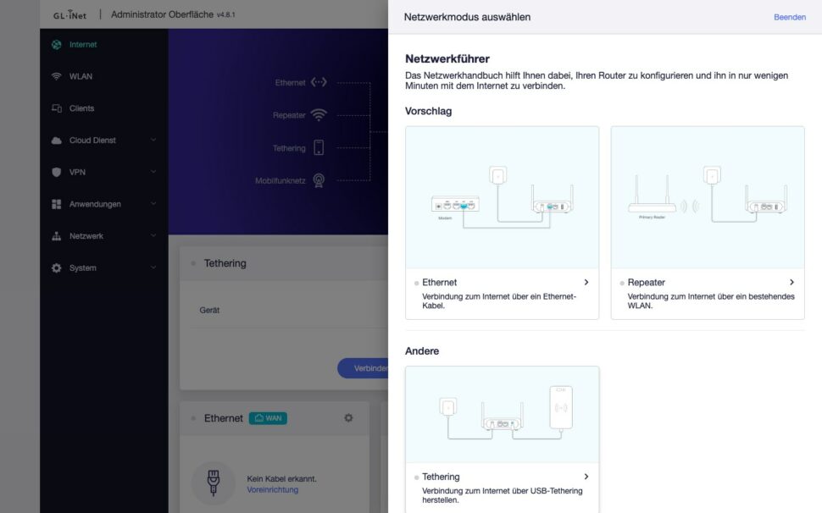This screenshot has width=822, height=513.
Task: Click the WLAN wifi icon in sidebar
Action: pos(57,76)
